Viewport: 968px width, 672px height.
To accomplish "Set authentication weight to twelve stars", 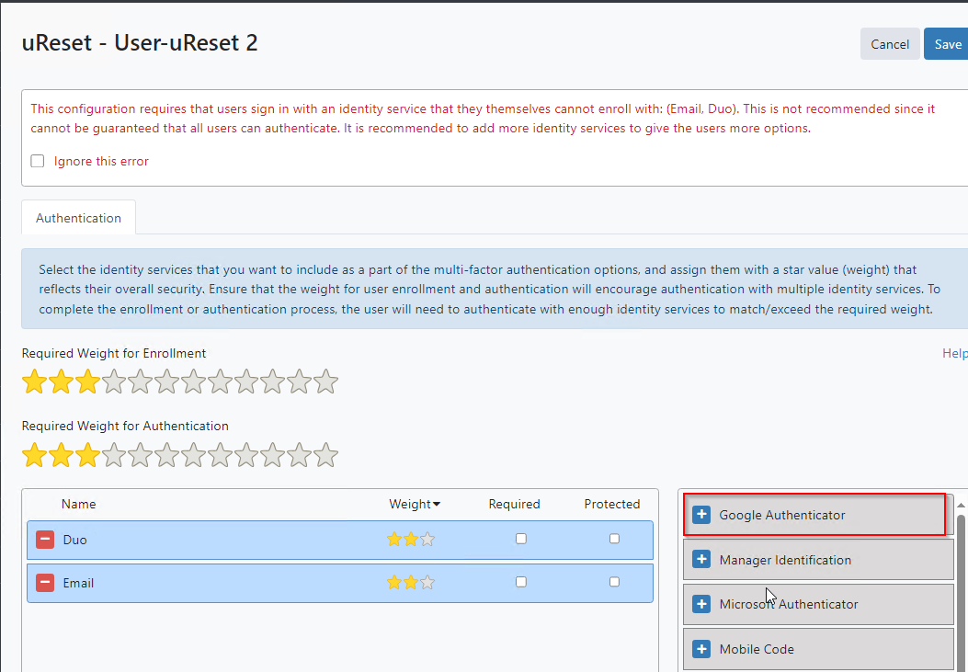I will point(326,455).
